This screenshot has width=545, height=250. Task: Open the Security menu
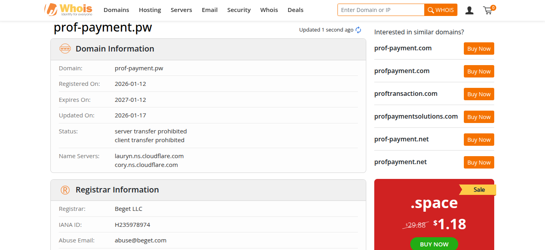[239, 10]
